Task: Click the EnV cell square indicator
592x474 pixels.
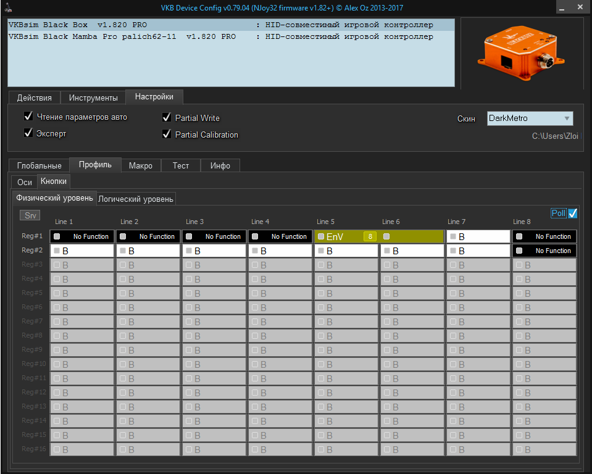Action: click(x=321, y=236)
